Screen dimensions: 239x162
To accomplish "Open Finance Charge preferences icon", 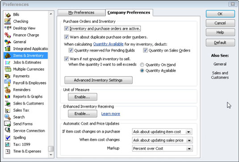I will click(x=8, y=35).
